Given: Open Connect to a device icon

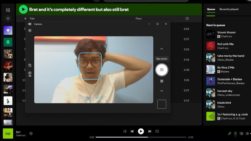Looking at the screenshot, I should pyautogui.click(x=241, y=134).
